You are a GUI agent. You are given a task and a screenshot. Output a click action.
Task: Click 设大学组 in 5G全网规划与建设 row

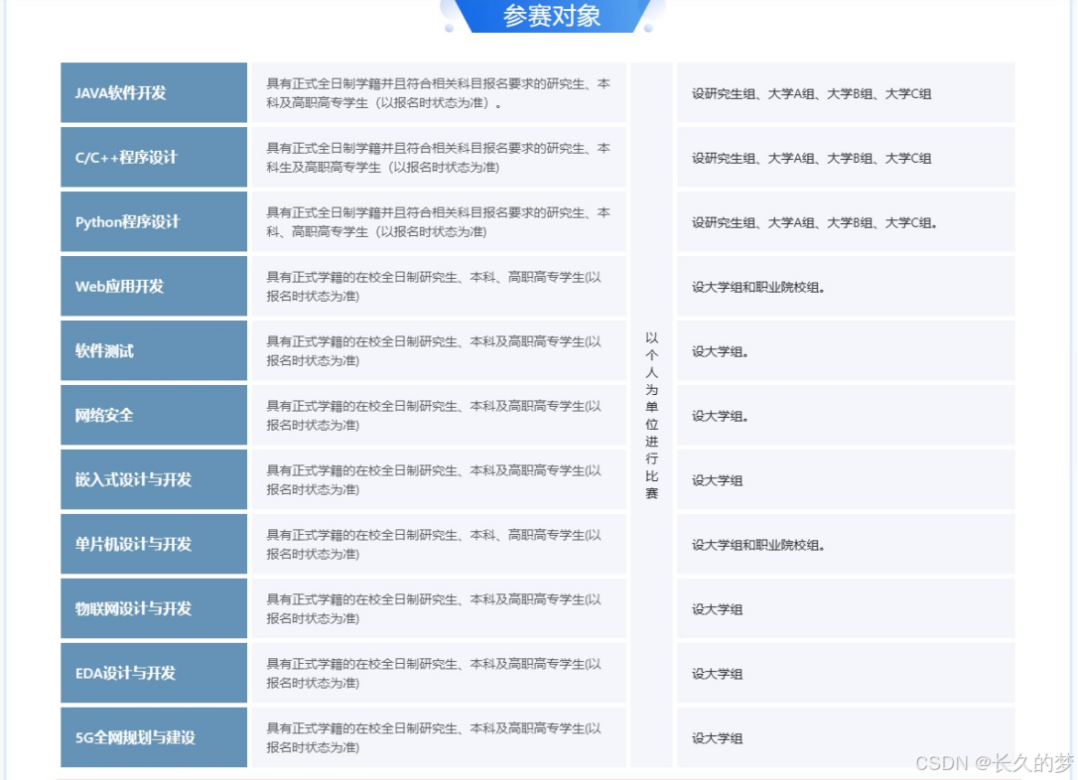pos(717,738)
